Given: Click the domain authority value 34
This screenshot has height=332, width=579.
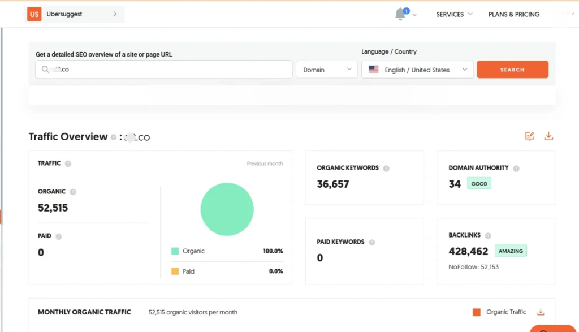Looking at the screenshot, I should (455, 184).
